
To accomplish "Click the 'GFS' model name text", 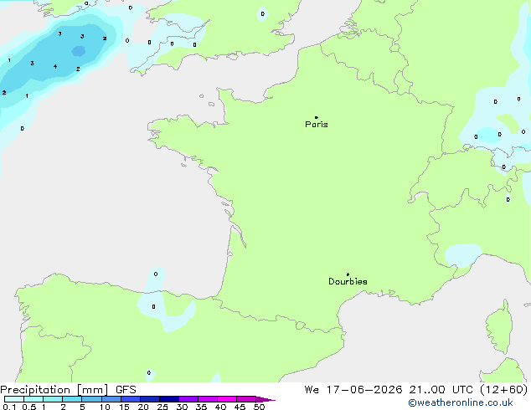I will [126, 390].
